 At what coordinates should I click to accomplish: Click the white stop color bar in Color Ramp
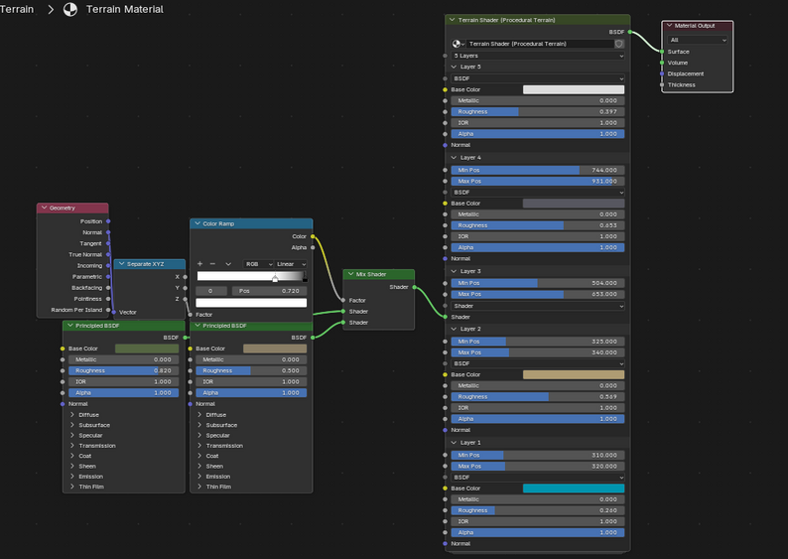pos(251,303)
